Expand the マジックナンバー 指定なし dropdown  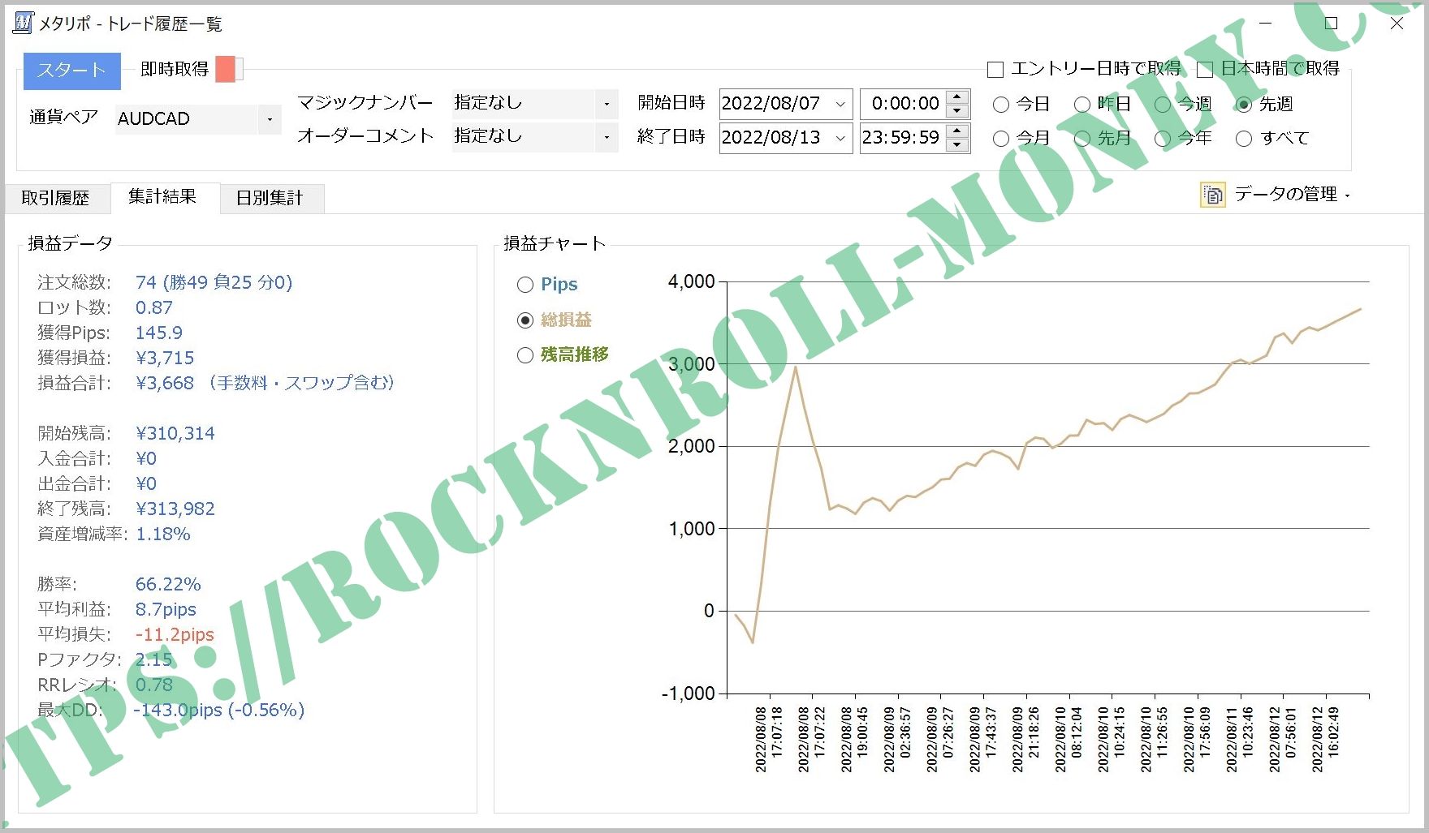pyautogui.click(x=606, y=104)
